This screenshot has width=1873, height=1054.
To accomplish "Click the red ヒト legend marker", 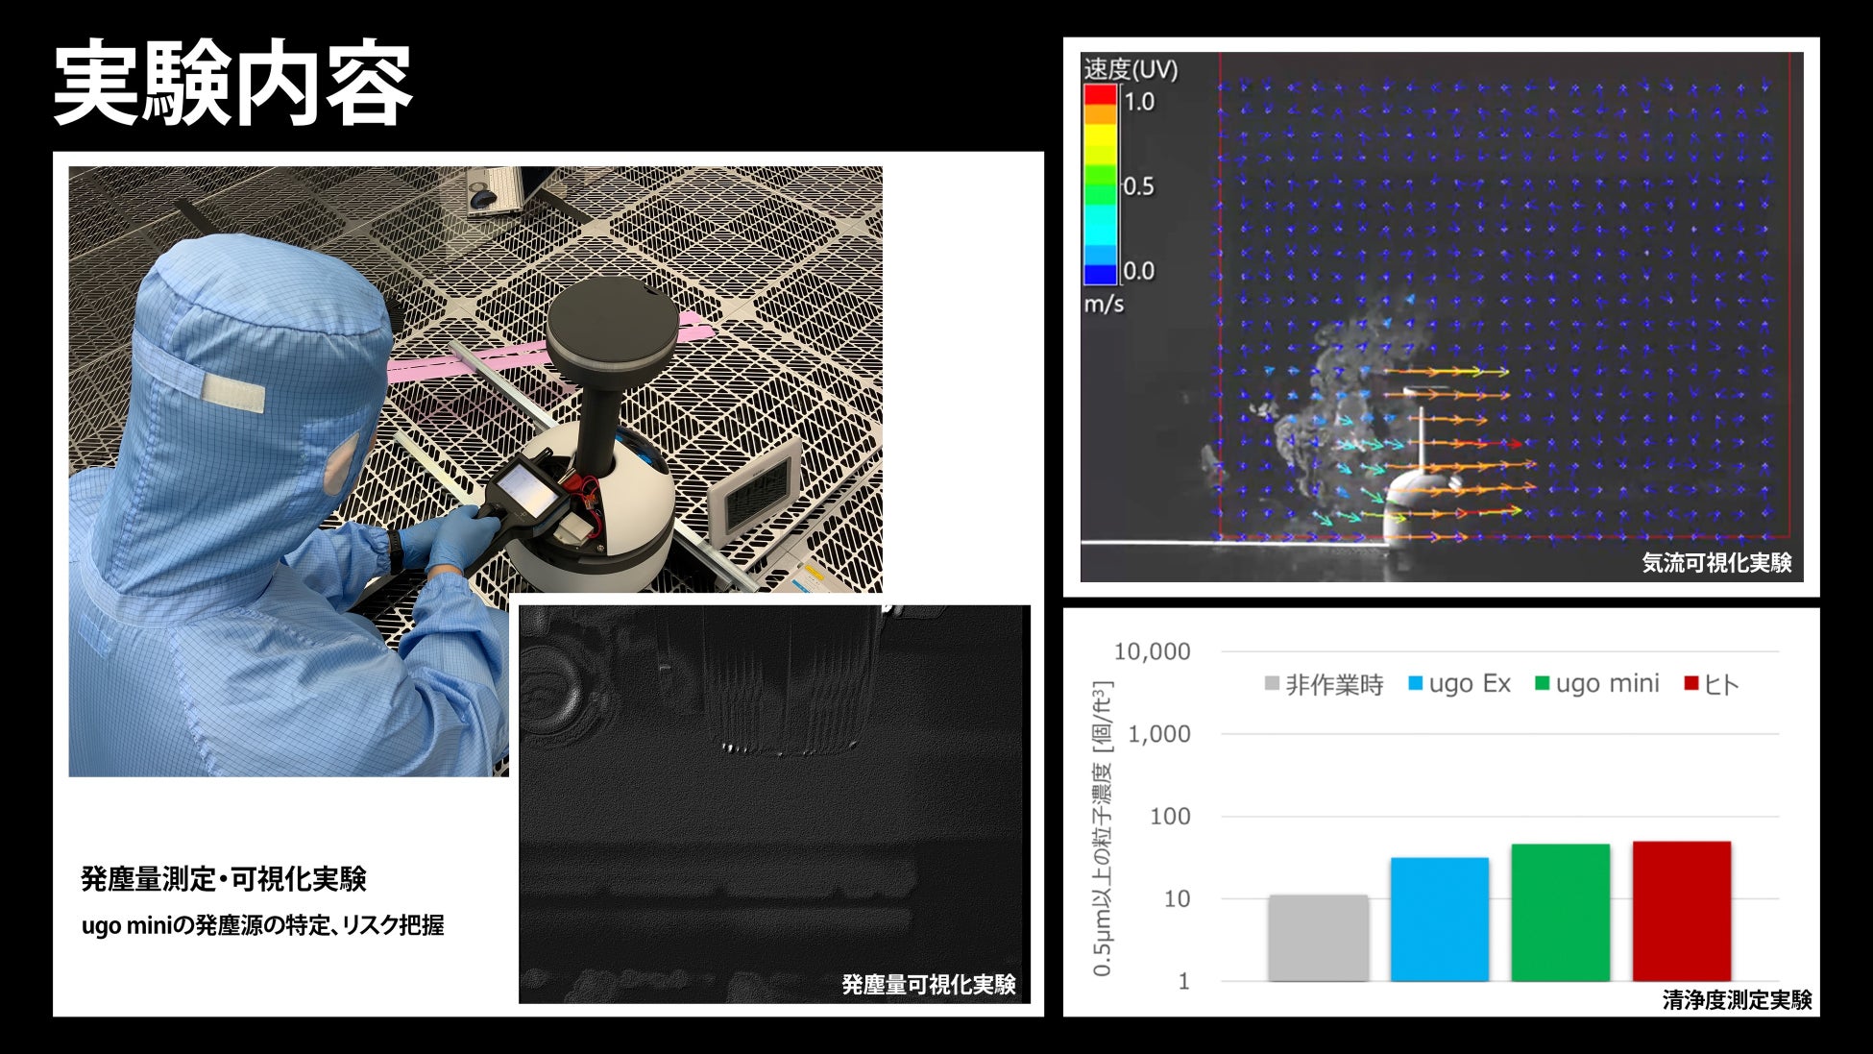I will point(1691,684).
